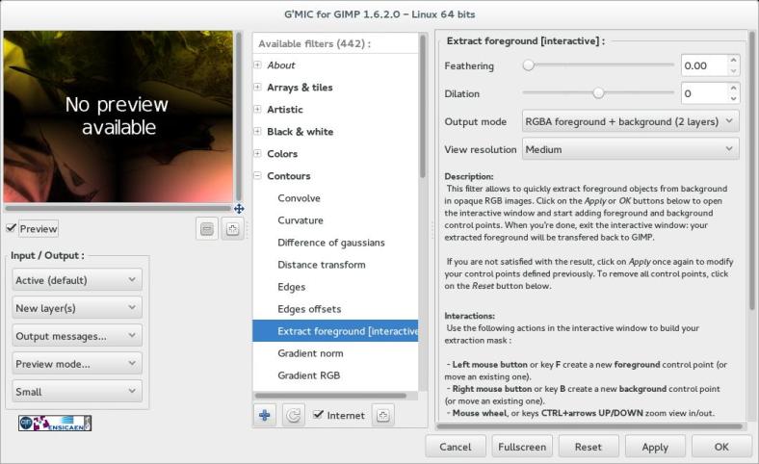This screenshot has height=464, width=759.
Task: Click the Cancel button
Action: pos(455,447)
